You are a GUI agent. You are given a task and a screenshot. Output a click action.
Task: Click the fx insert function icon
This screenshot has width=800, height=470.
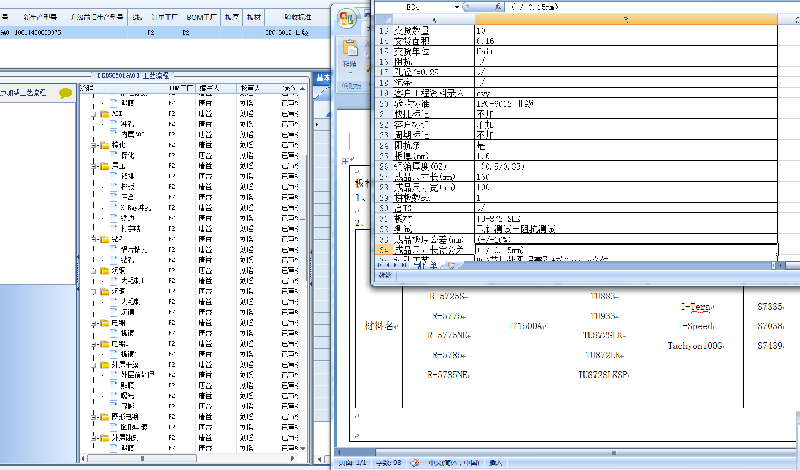click(498, 7)
